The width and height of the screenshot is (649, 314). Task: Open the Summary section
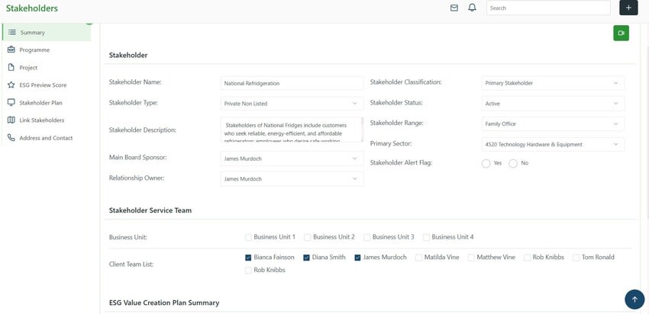pos(47,32)
